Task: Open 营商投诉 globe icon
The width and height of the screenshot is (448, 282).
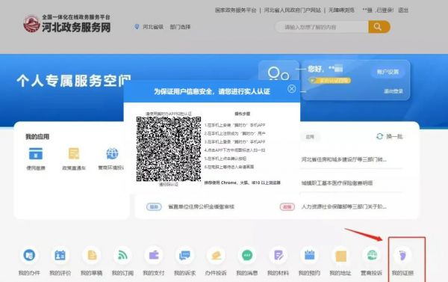Action: [372, 255]
